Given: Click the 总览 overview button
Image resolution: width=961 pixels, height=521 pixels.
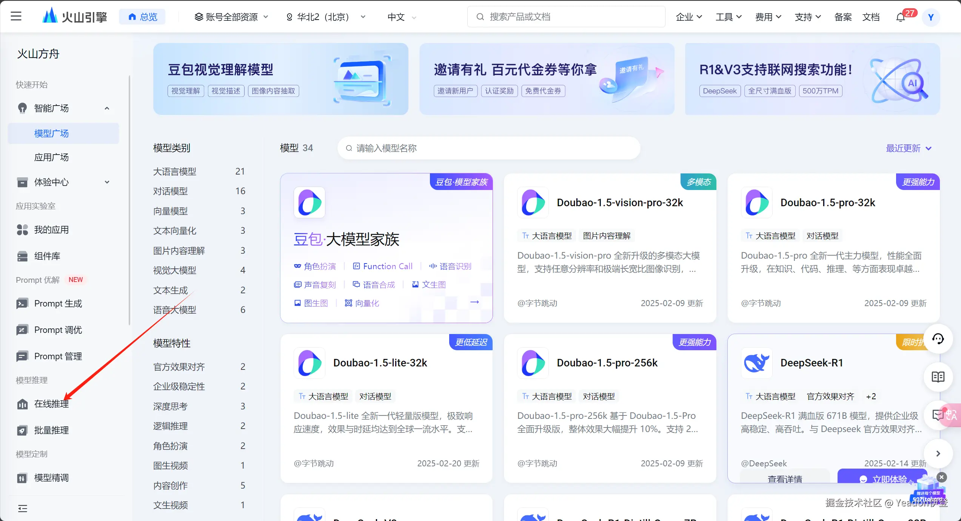Looking at the screenshot, I should click(143, 17).
